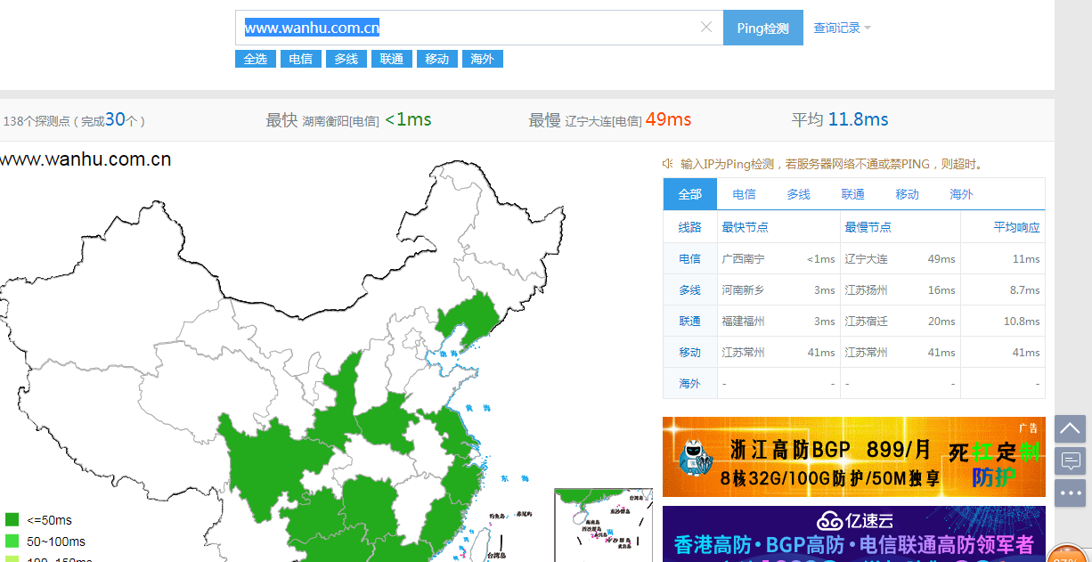1092x562 pixels.
Task: Open the feedback chat bubble icon
Action: (1070, 460)
